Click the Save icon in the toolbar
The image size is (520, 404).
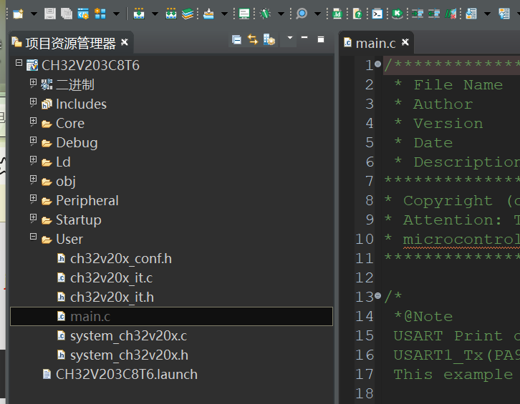(49, 14)
